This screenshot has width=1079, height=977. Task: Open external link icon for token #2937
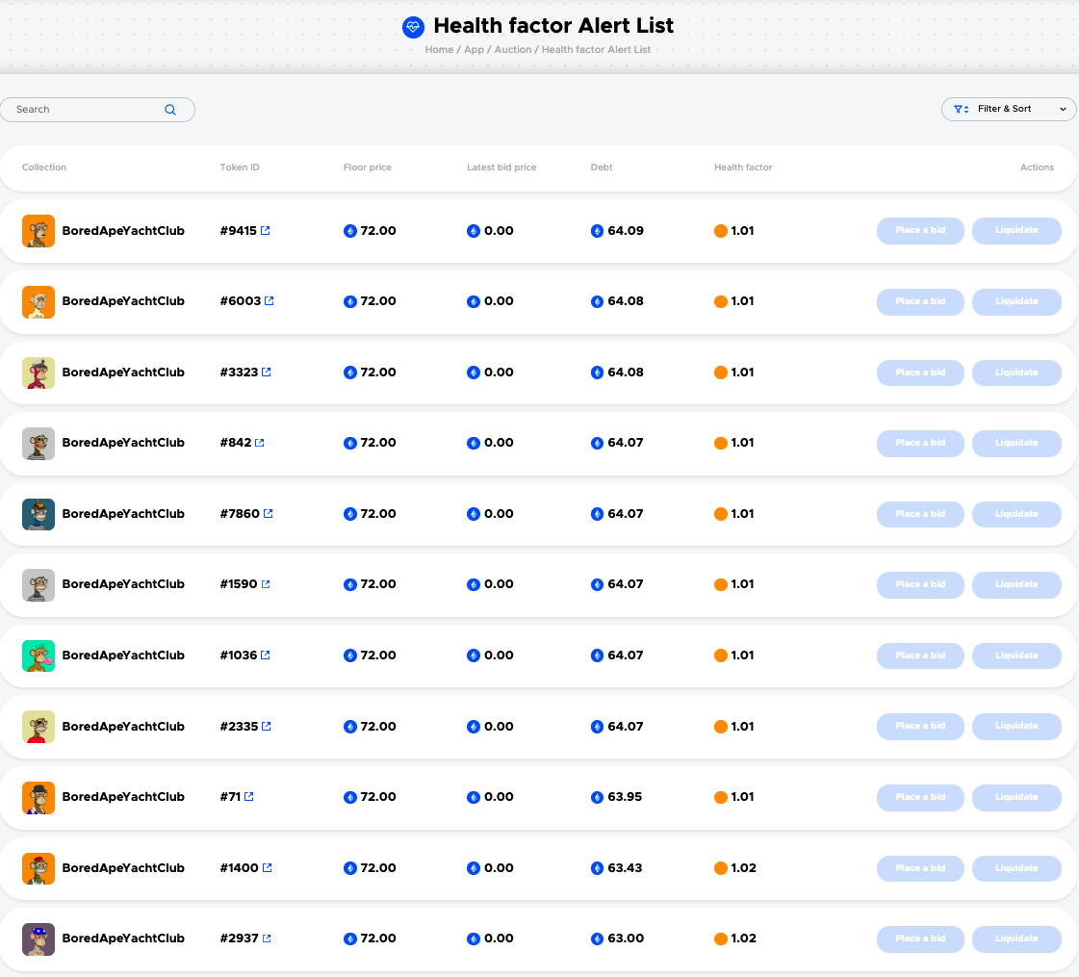click(x=267, y=938)
